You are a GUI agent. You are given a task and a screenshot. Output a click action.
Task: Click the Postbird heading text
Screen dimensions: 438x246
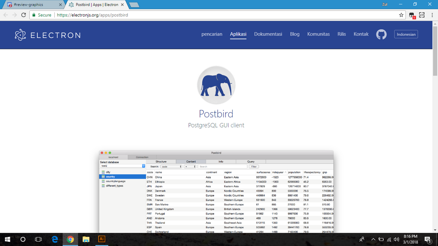click(x=216, y=114)
